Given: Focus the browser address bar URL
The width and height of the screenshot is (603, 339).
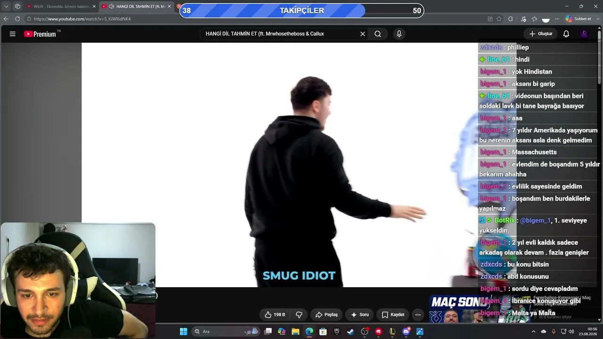Looking at the screenshot, I should coord(82,19).
